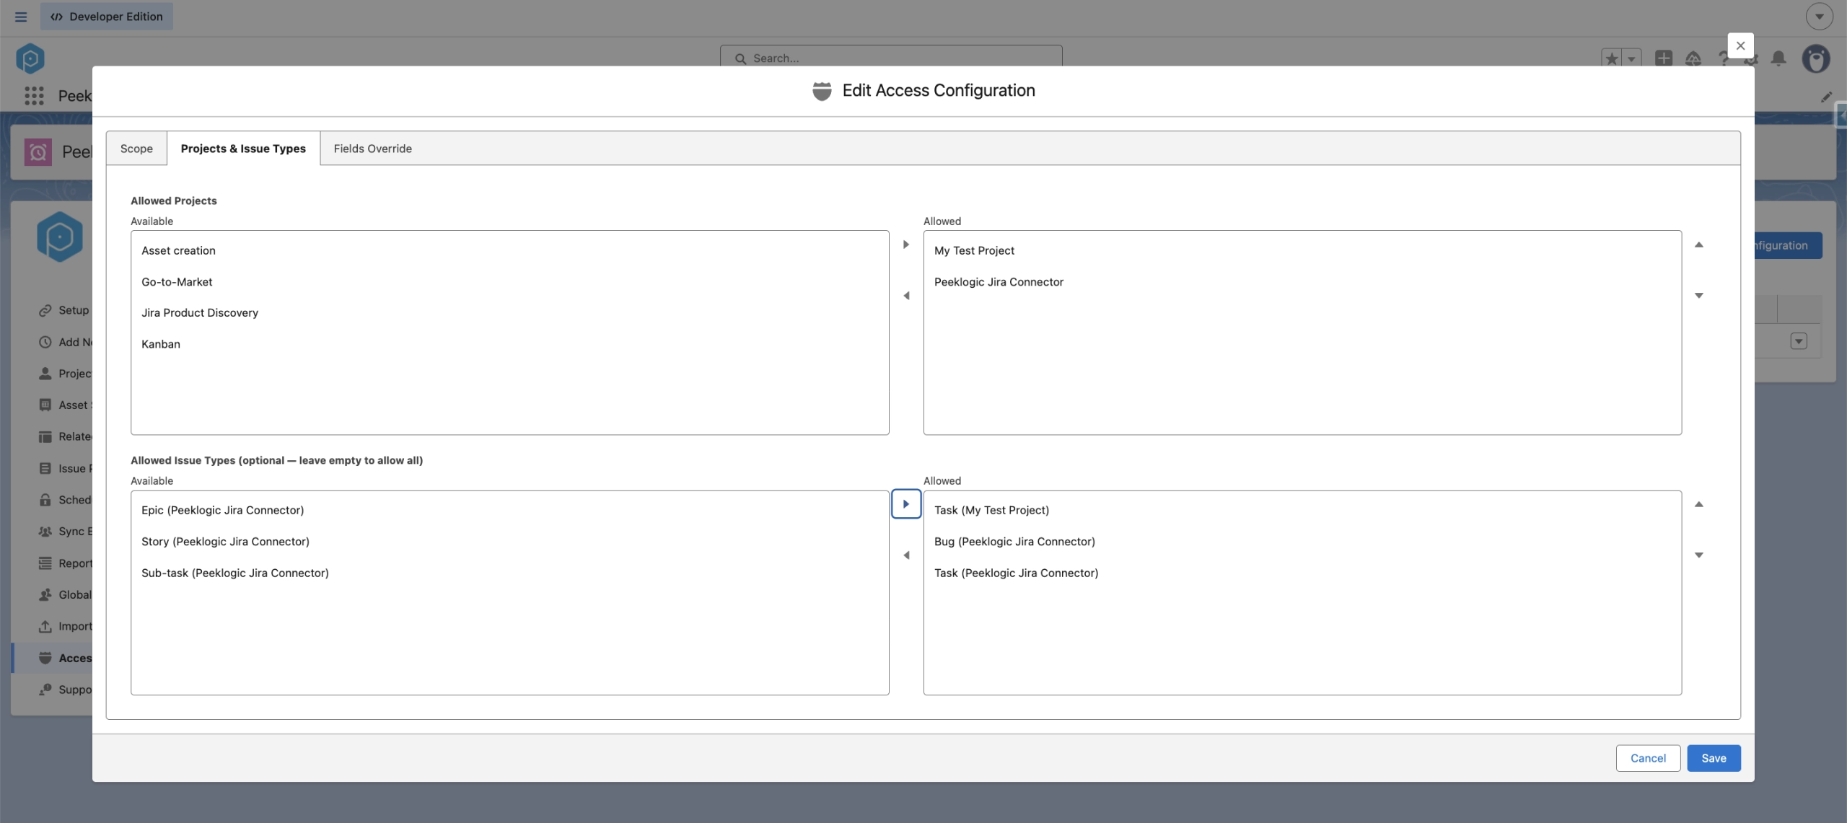
Task: Select Task (Peeklogic Jira Connector) in Allowed
Action: [1302, 573]
